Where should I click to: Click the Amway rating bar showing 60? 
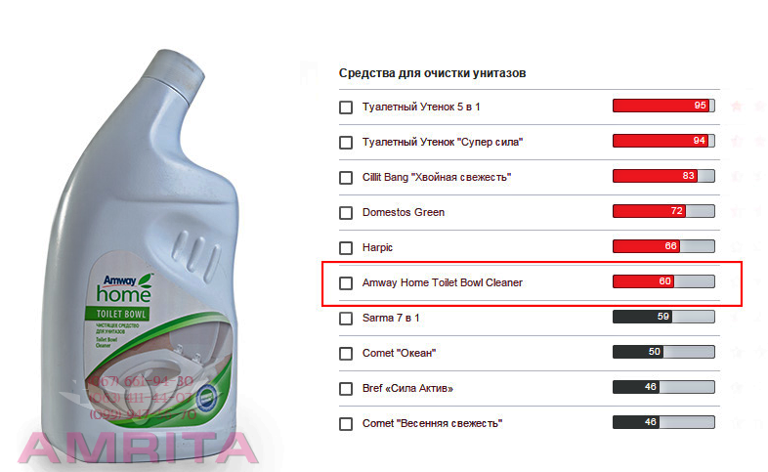(662, 281)
